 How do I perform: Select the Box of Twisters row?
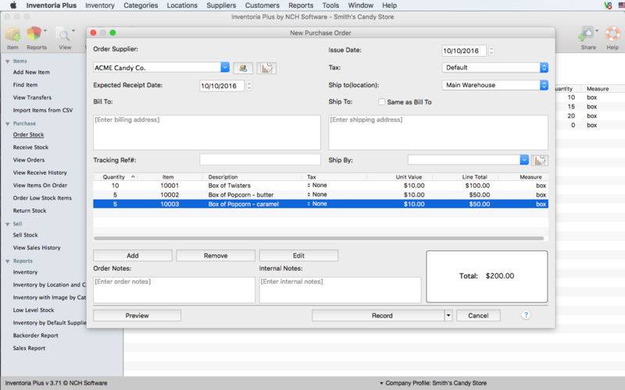point(320,186)
